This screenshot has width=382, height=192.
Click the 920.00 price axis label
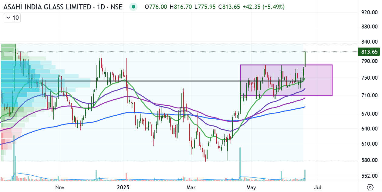point(369,12)
